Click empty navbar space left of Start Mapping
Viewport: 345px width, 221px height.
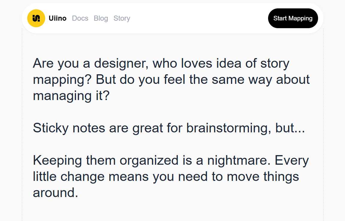(198, 18)
